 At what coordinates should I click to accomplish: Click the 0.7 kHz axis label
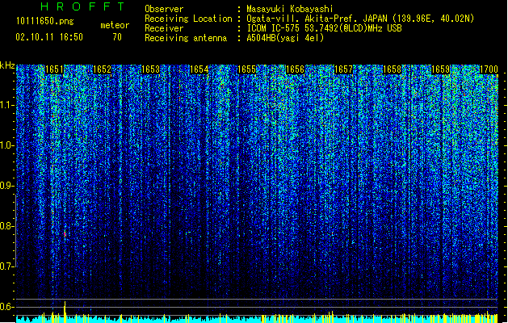click(x=7, y=266)
